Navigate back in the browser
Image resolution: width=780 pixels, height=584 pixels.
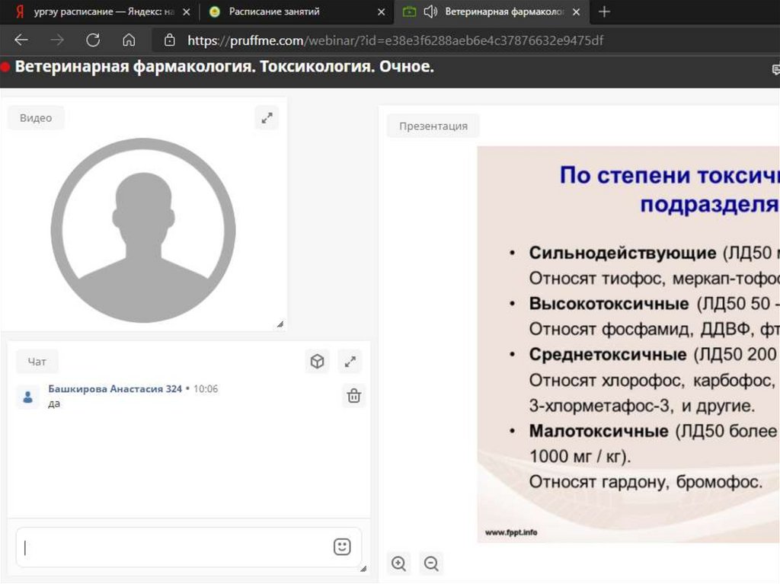(21, 40)
